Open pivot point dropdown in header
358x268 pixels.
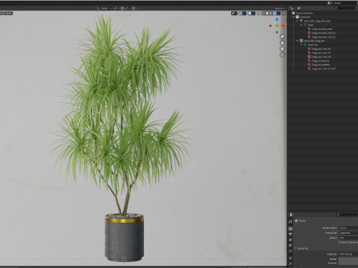click(116, 8)
